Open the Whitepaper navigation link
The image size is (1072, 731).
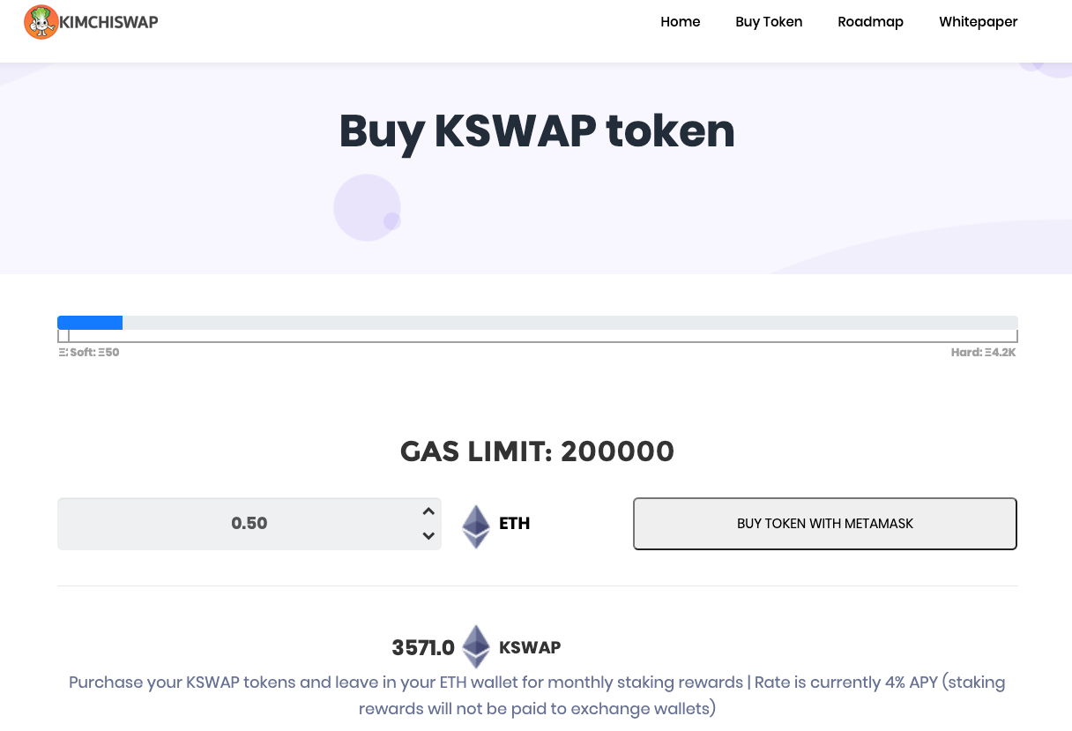point(978,22)
